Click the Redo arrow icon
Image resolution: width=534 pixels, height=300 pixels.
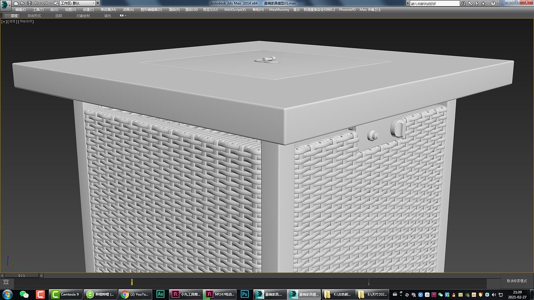[x=46, y=3]
